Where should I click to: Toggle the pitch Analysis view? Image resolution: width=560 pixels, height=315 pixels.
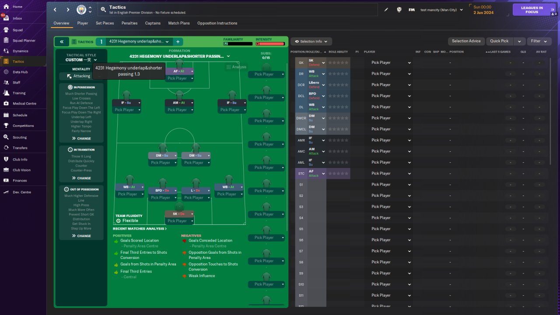pyautogui.click(x=236, y=67)
